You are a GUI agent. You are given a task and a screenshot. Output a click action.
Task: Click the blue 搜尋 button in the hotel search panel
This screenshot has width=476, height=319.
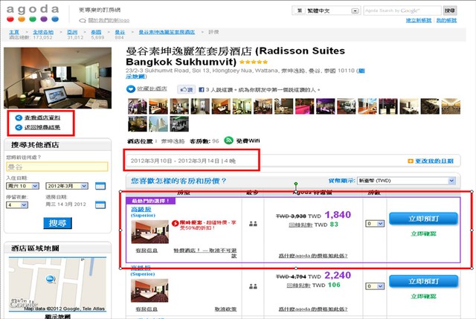[x=58, y=223]
